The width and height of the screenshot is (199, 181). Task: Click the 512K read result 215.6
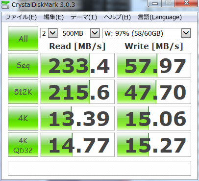(77, 92)
